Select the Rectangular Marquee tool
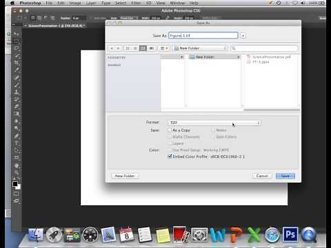The image size is (331, 248). point(17,41)
